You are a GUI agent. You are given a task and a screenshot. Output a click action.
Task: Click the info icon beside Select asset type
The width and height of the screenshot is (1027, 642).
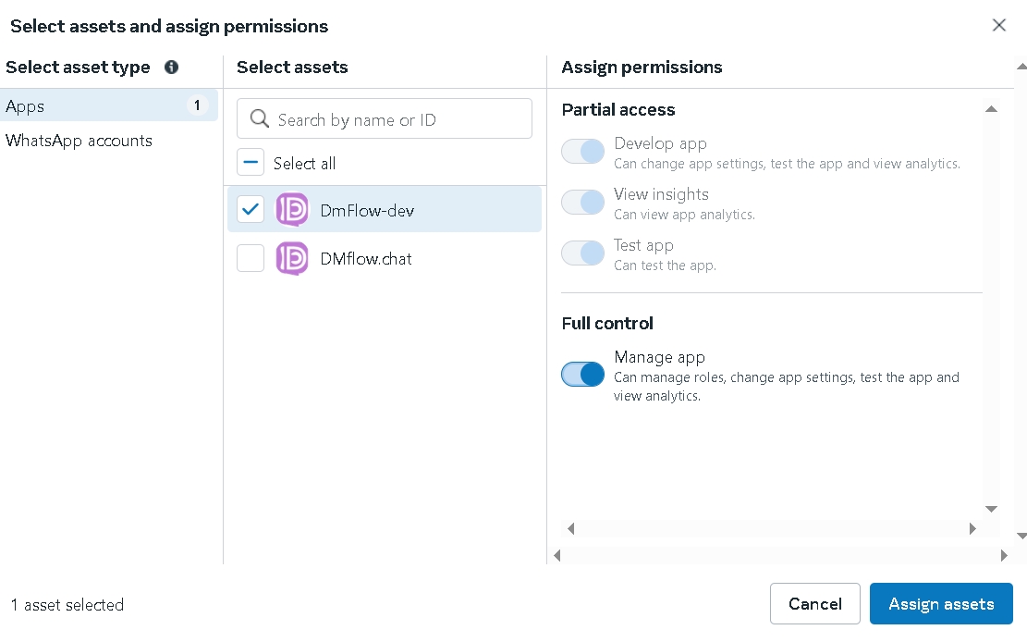click(x=171, y=68)
